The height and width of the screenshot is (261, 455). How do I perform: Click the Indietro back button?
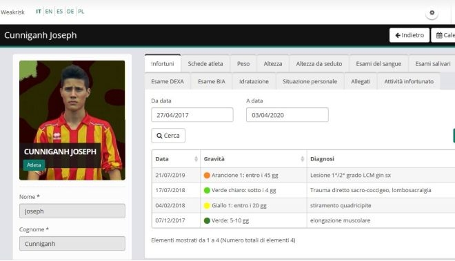click(x=409, y=35)
